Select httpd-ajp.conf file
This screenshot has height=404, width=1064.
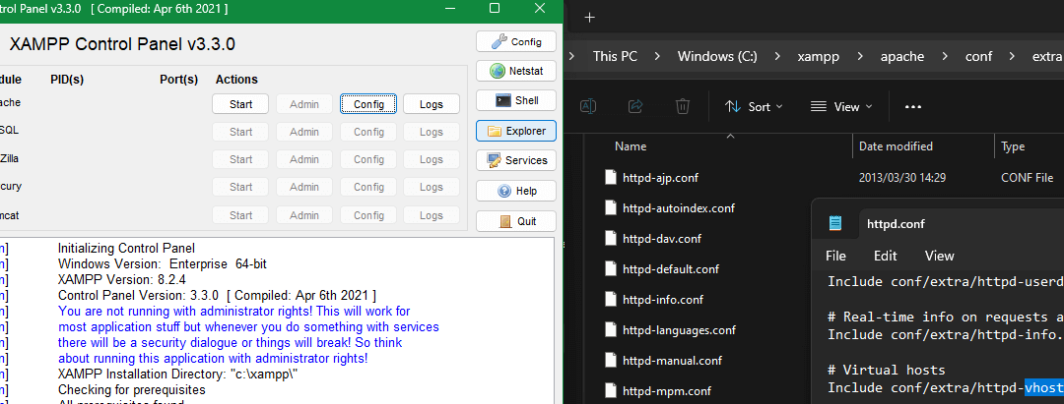660,178
